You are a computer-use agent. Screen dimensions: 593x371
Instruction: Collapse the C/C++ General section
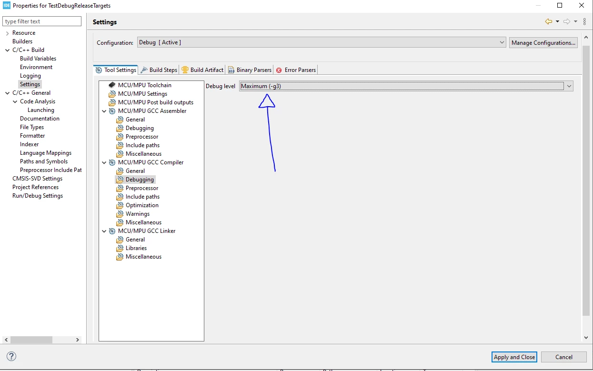7,93
